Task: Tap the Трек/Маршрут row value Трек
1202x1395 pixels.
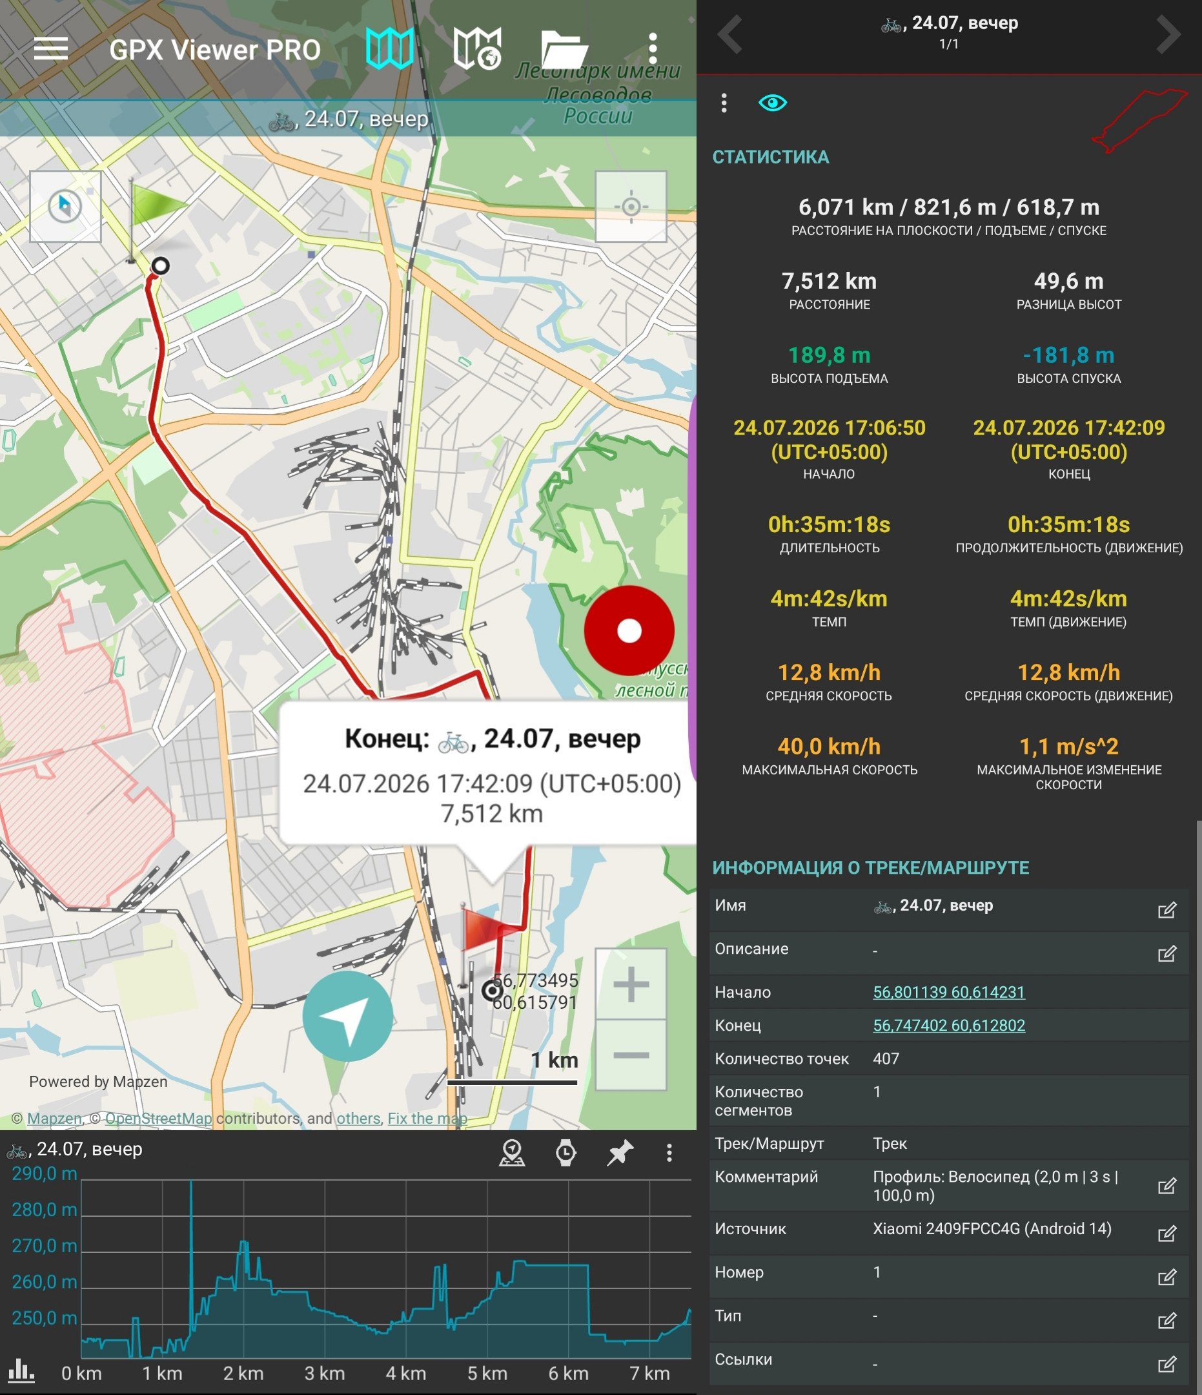Action: point(890,1143)
